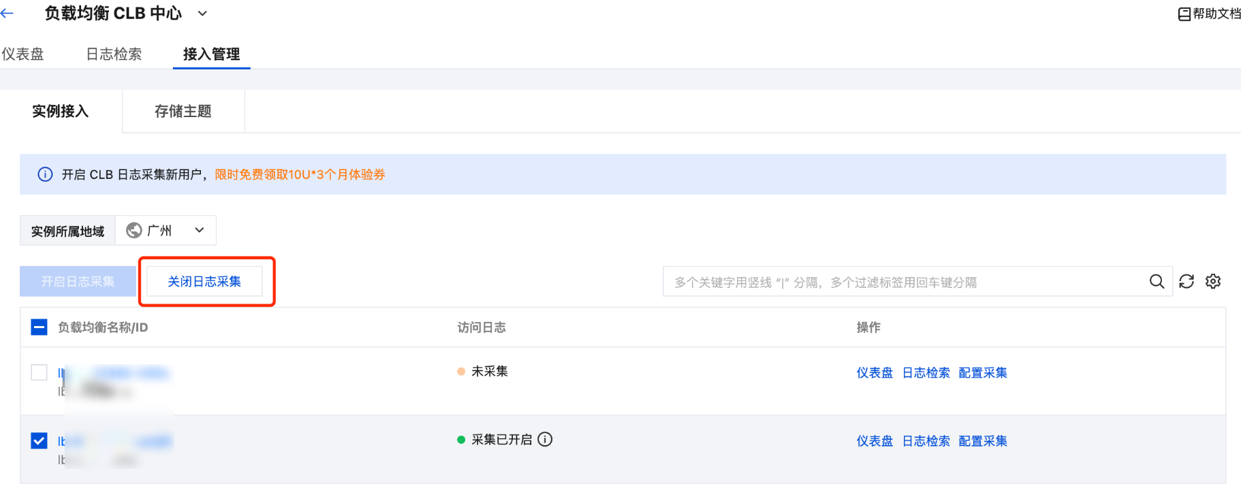Click the 关闭日志采集 button
This screenshot has height=484, width=1241.
[x=204, y=282]
